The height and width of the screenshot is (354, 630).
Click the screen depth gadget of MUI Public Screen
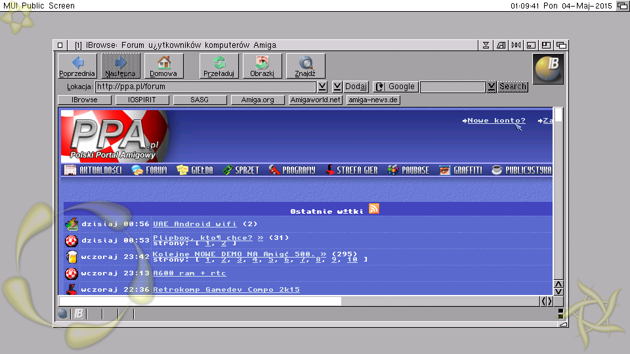pos(622,6)
